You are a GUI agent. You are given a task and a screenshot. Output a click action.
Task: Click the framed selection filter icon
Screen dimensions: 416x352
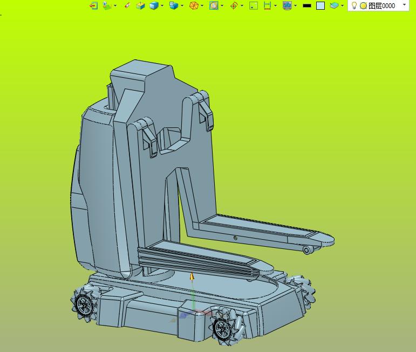point(214,5)
